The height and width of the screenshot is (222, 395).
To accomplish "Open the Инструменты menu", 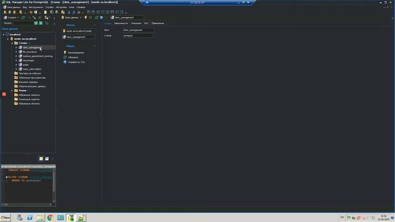I will coord(36,7).
